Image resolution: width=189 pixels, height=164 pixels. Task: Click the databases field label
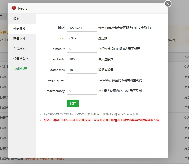coord(57,70)
